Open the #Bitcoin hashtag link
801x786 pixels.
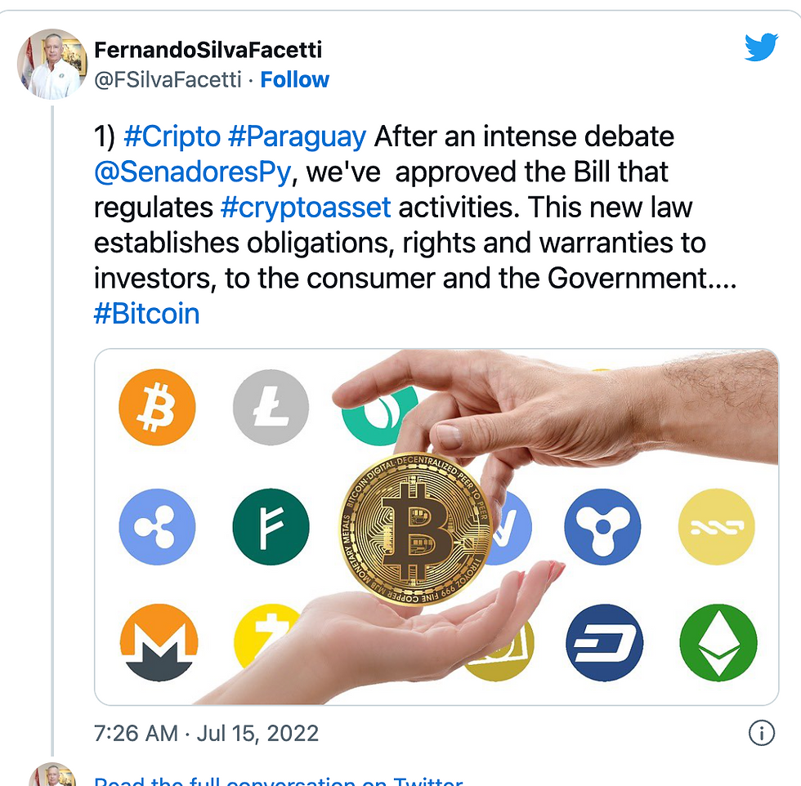click(146, 313)
